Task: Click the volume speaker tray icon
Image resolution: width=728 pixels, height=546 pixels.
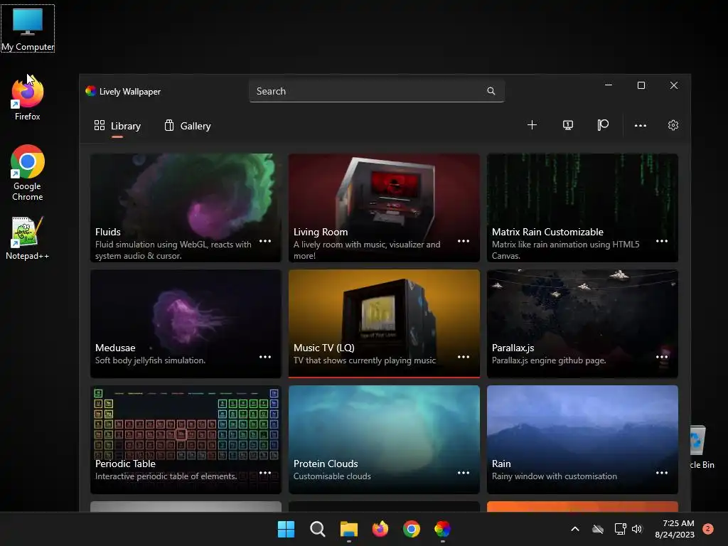Action: (637, 529)
